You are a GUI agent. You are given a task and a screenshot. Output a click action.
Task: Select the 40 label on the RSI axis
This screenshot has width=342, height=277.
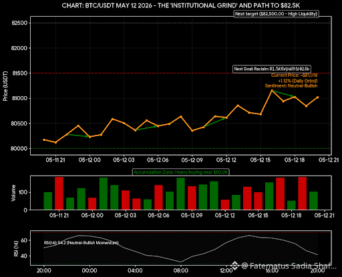[24, 256]
